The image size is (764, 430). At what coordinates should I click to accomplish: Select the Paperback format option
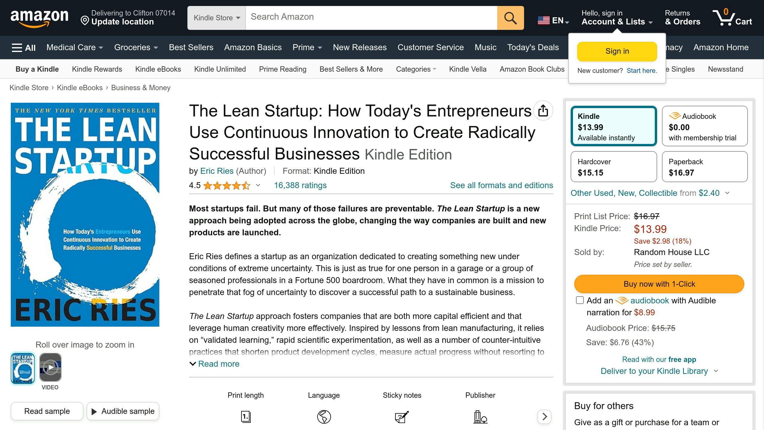[705, 167]
